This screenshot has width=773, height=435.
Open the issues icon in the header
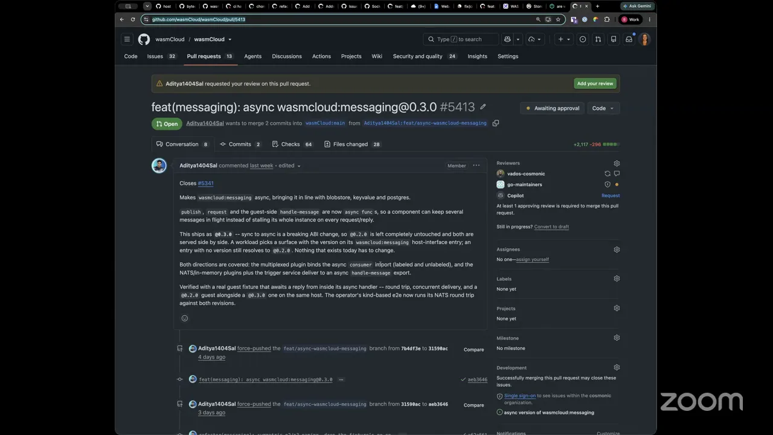[x=583, y=39]
